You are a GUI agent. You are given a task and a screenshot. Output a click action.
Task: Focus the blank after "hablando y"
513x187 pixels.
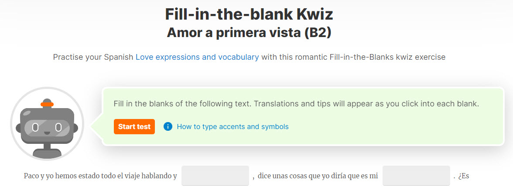215,176
